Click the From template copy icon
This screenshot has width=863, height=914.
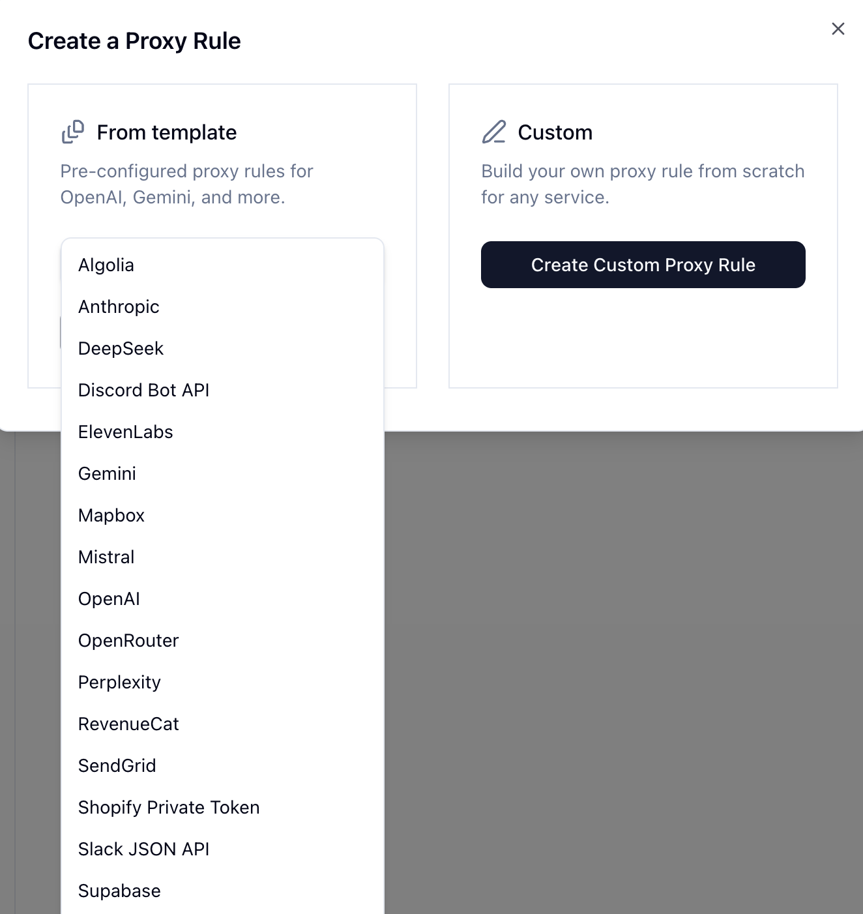[x=73, y=132]
